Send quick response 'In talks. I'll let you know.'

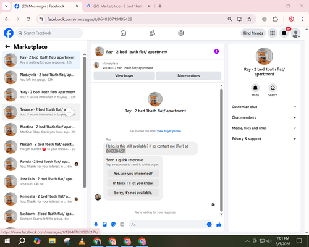[133, 183]
